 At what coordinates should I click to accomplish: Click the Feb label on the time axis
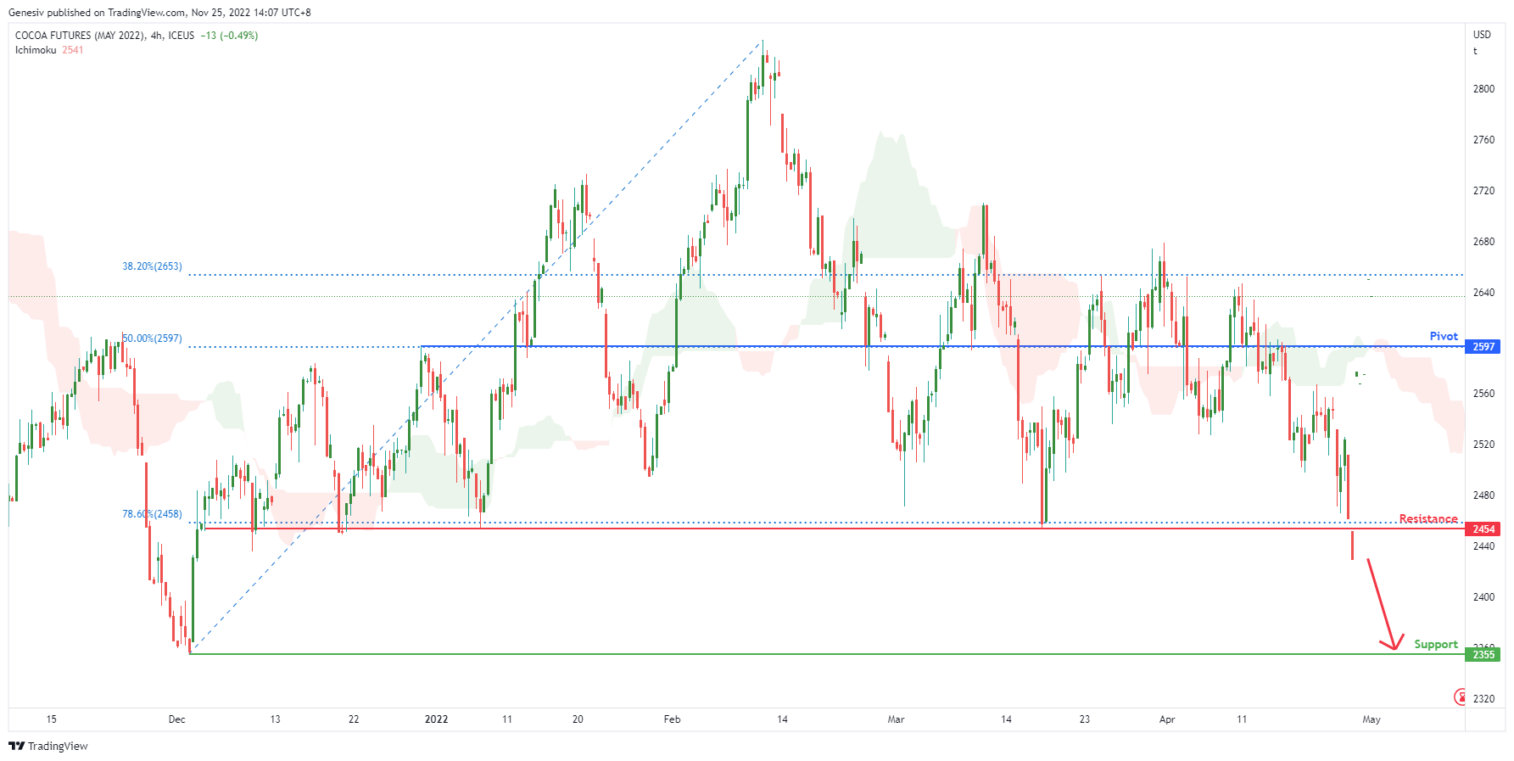point(672,719)
